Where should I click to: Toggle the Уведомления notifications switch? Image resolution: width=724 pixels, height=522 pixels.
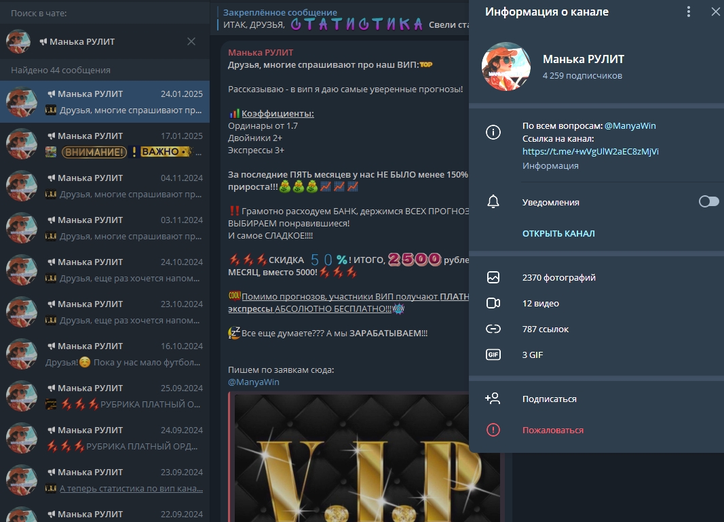(708, 202)
